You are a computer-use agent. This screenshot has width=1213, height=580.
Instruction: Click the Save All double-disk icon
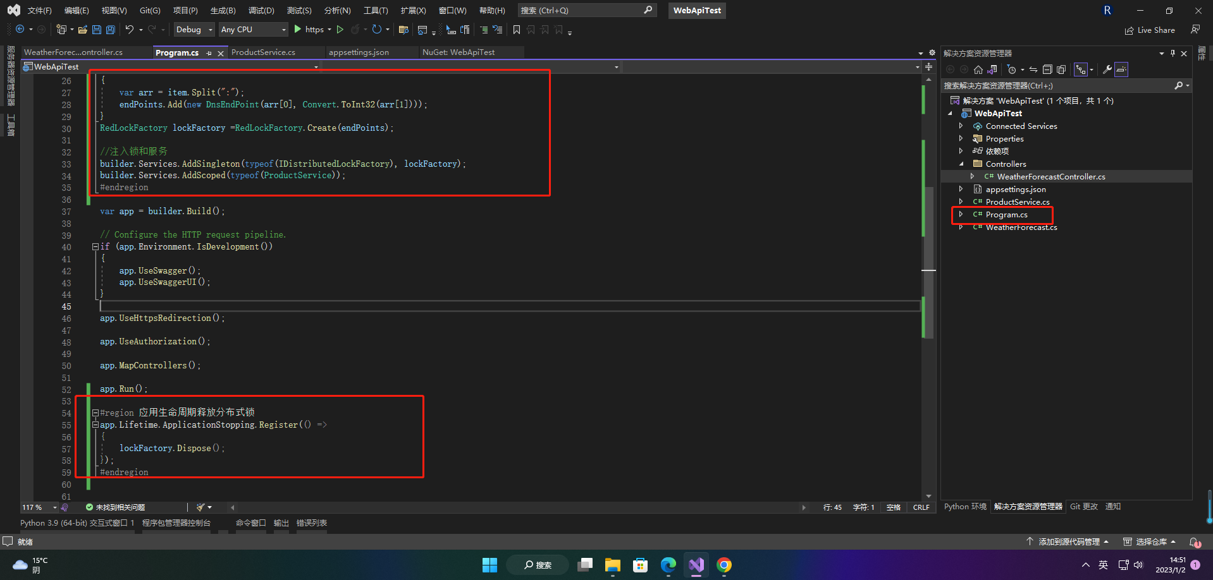[111, 30]
